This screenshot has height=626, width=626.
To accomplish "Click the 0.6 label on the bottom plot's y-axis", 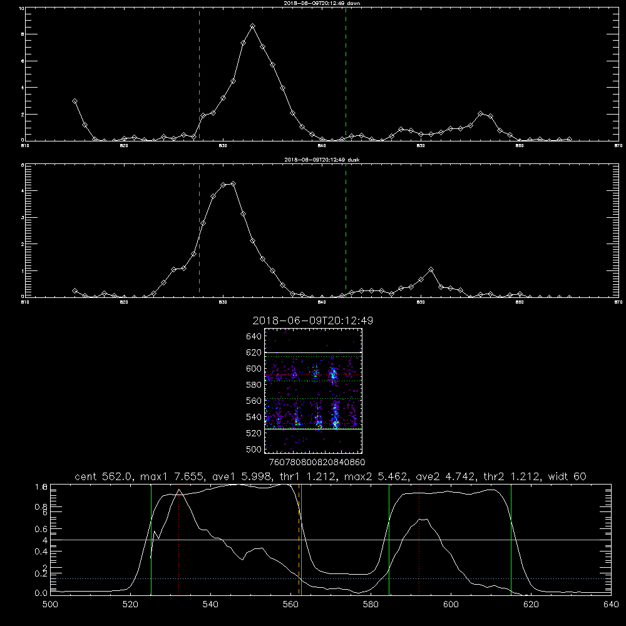I will click(41, 529).
